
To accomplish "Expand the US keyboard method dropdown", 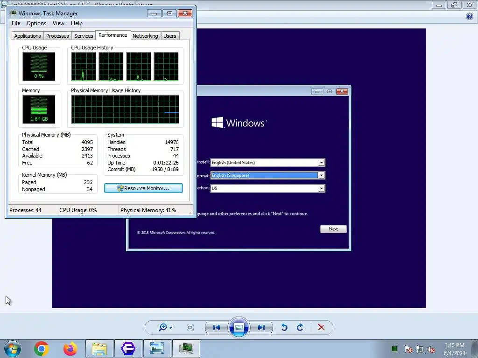I will (321, 188).
